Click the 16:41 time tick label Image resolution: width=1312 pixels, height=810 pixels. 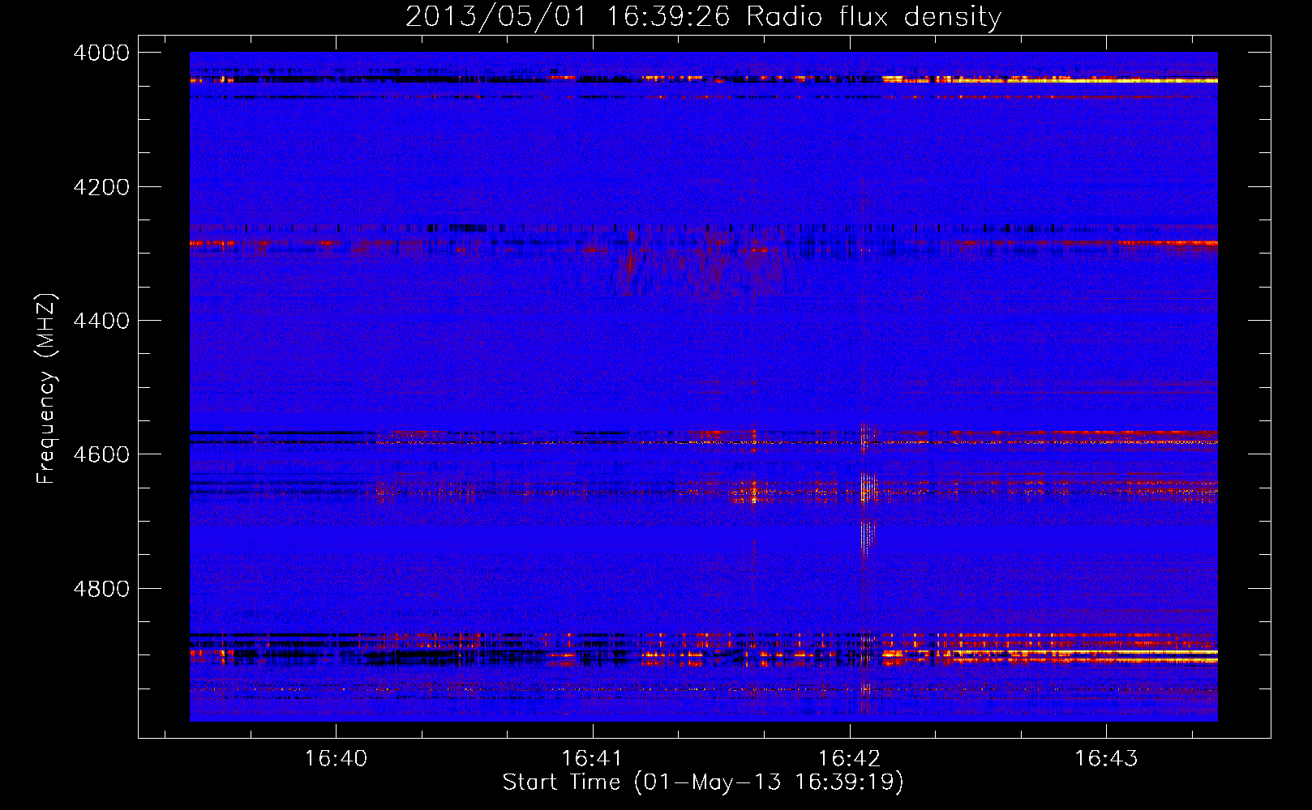pyautogui.click(x=592, y=758)
